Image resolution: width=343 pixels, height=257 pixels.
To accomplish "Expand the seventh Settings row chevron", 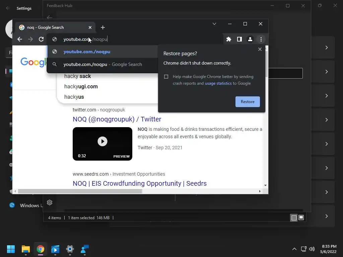I will (326, 192).
